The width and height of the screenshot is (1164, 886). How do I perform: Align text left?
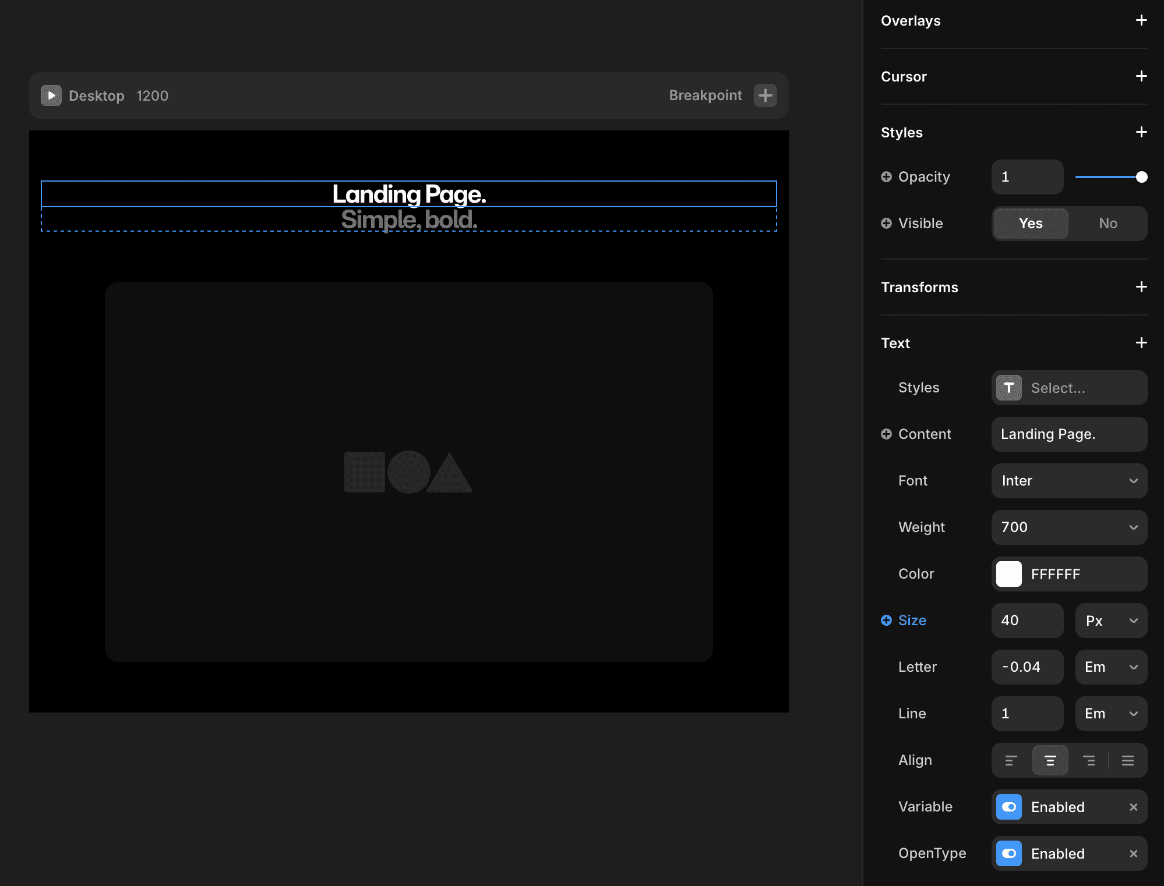coord(1011,760)
